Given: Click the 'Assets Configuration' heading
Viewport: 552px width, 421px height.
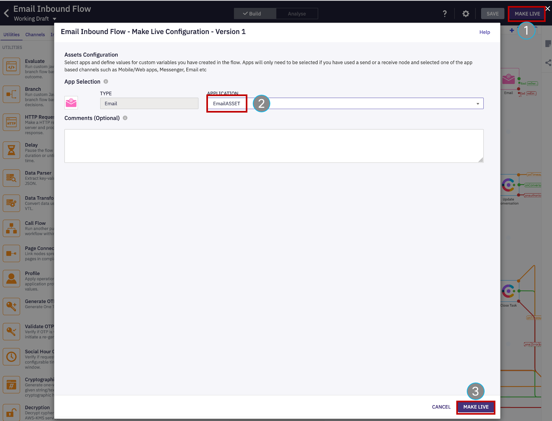Looking at the screenshot, I should coord(91,55).
